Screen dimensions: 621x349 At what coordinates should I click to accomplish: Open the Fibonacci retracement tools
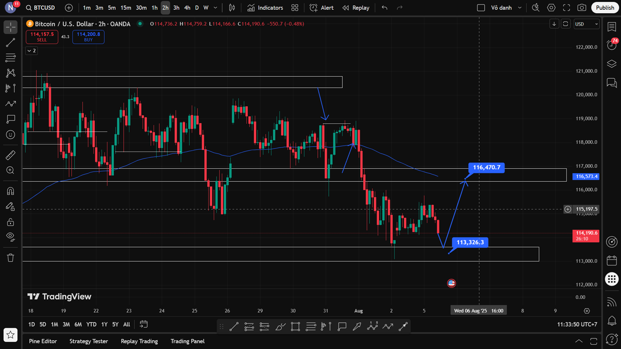coord(11,58)
